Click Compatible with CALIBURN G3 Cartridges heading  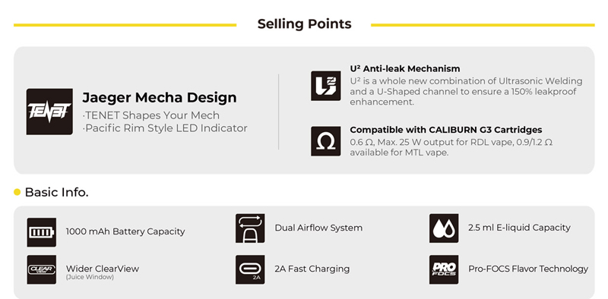pyautogui.click(x=446, y=129)
